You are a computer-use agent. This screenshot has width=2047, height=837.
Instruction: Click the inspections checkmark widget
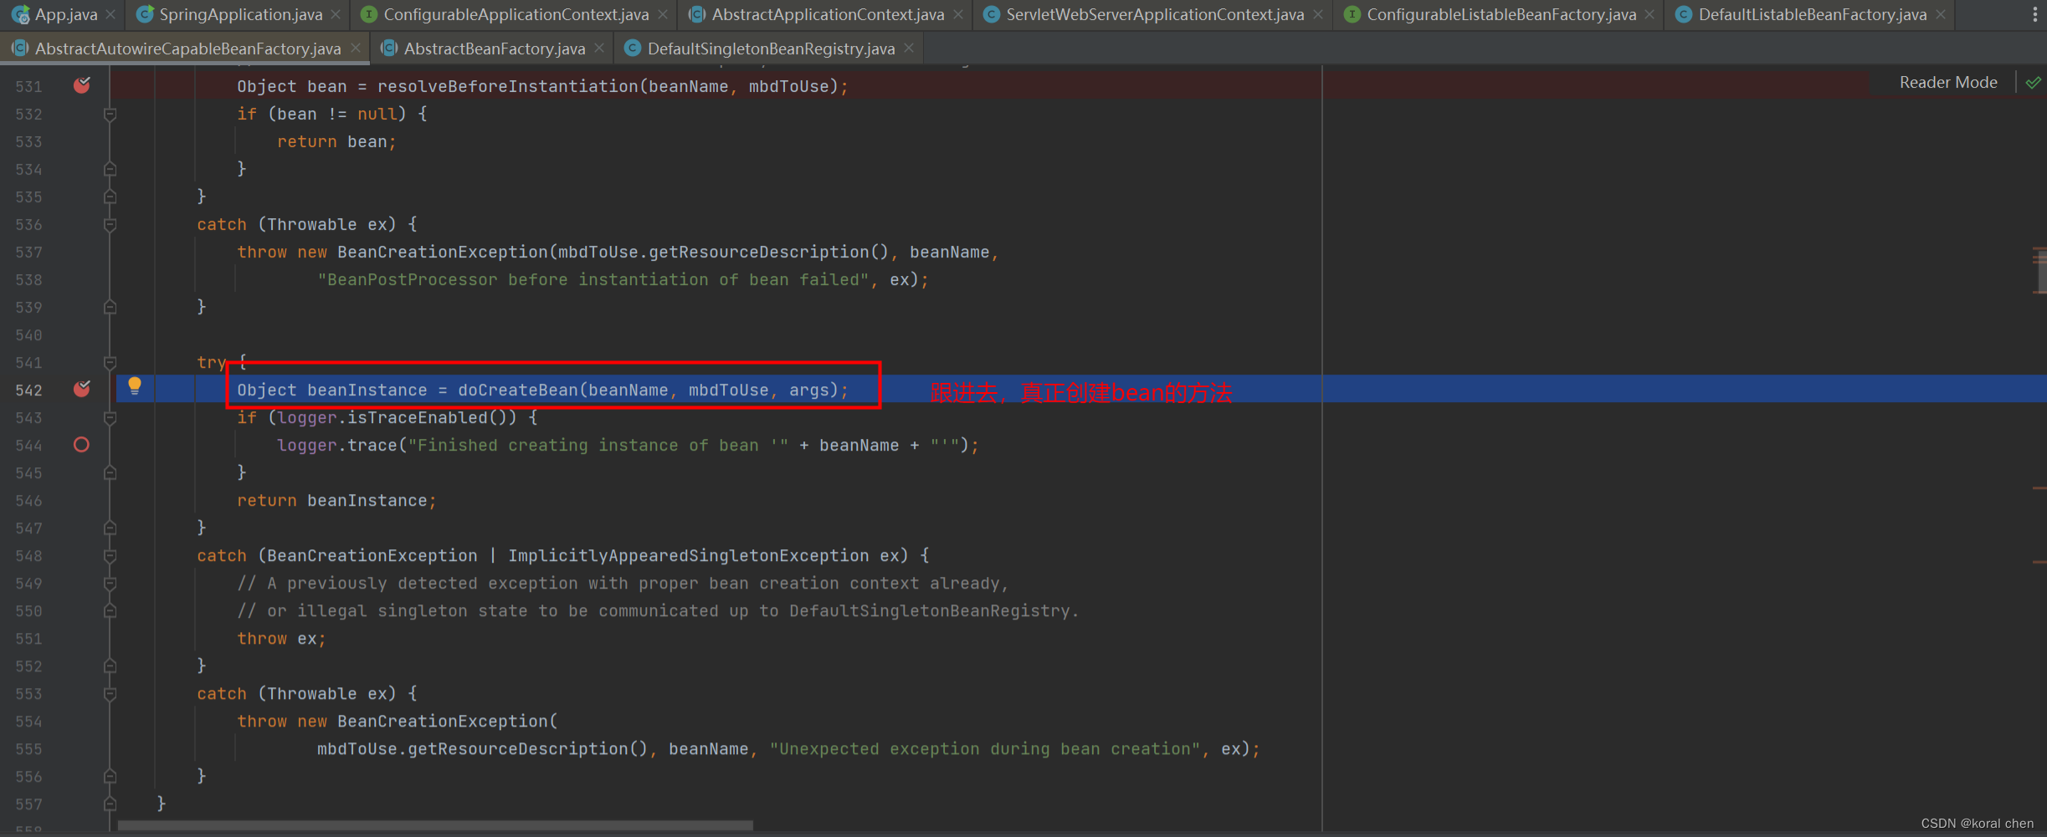coord(2034,82)
